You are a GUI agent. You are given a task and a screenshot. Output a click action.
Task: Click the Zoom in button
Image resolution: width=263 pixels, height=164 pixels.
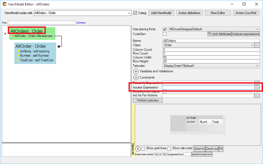pyautogui.click(x=199, y=148)
